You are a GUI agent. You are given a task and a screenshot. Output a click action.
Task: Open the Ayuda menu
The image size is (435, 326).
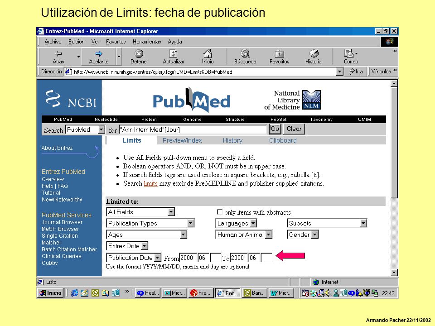[x=175, y=42]
